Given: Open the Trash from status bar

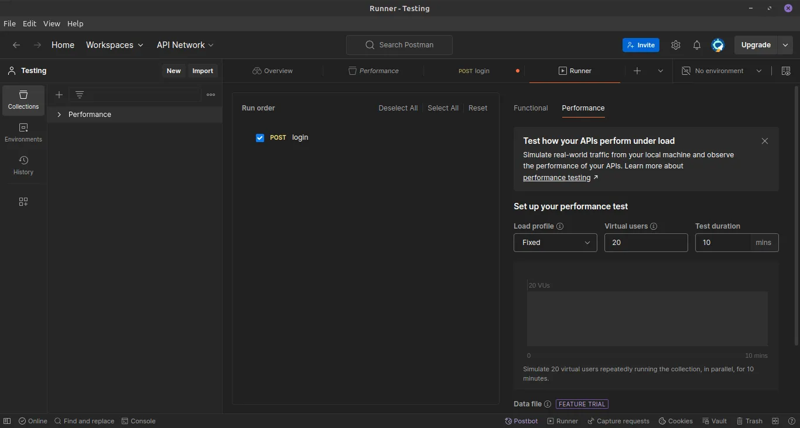Looking at the screenshot, I should click(x=749, y=421).
